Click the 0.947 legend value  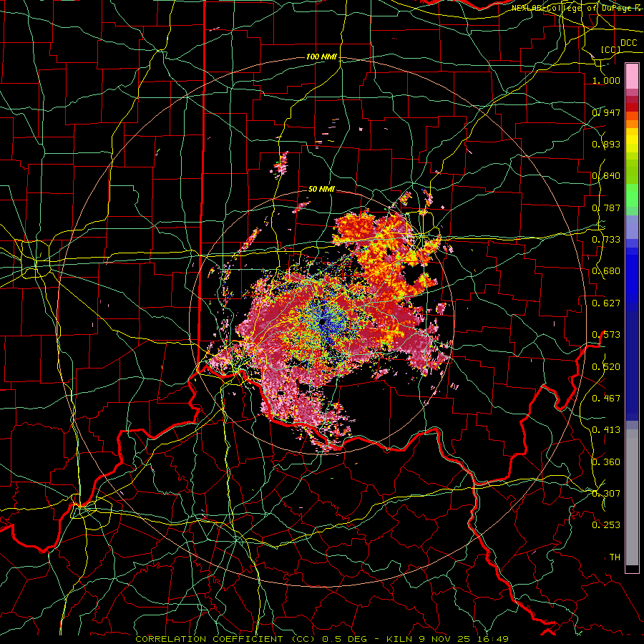click(x=606, y=112)
